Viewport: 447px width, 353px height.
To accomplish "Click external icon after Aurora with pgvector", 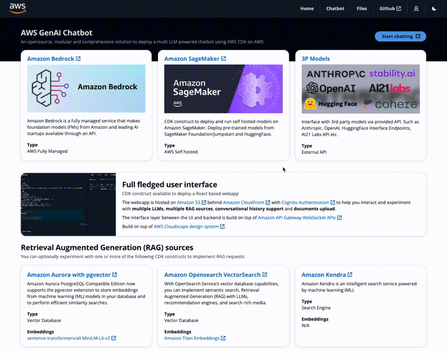I will pos(115,274).
